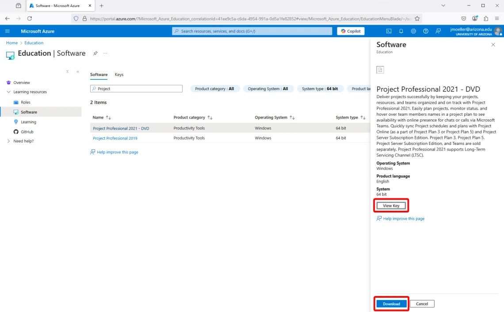This screenshot has height=312, width=504.
Task: Click the Cancel button
Action: click(422, 304)
